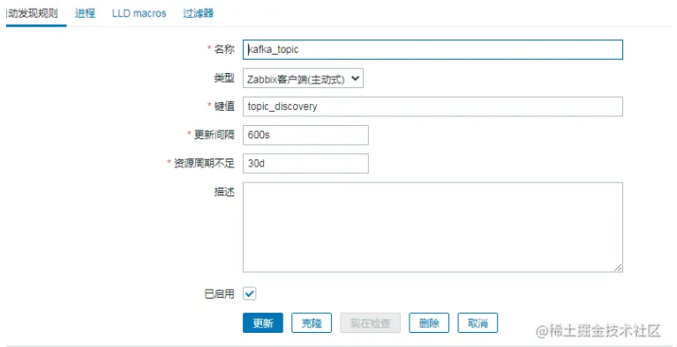Viewport: 677px width, 347px height.
Task: Click the 名称 field containing kafka_topic
Action: coord(433,49)
